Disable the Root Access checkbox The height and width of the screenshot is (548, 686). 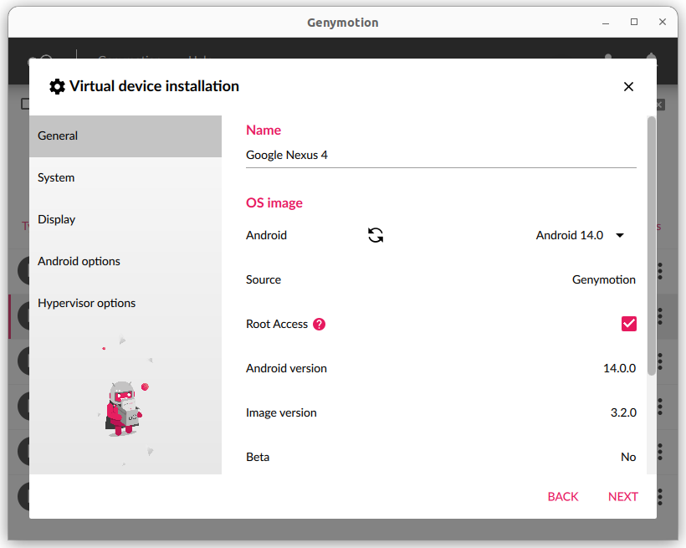pos(628,324)
